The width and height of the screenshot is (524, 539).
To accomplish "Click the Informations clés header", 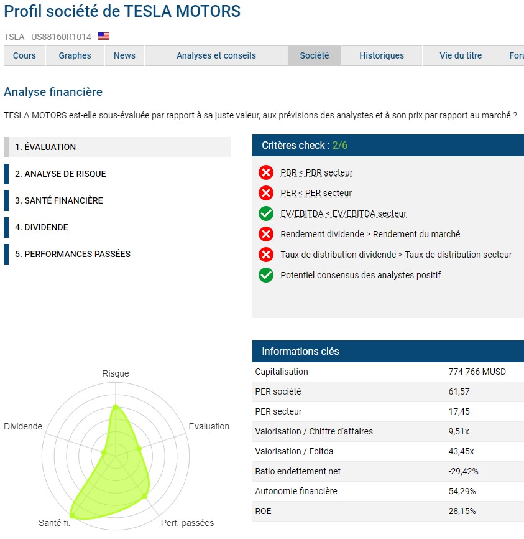I will [388, 351].
